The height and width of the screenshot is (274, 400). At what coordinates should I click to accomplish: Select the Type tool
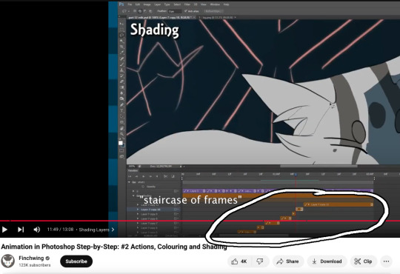coord(122,111)
